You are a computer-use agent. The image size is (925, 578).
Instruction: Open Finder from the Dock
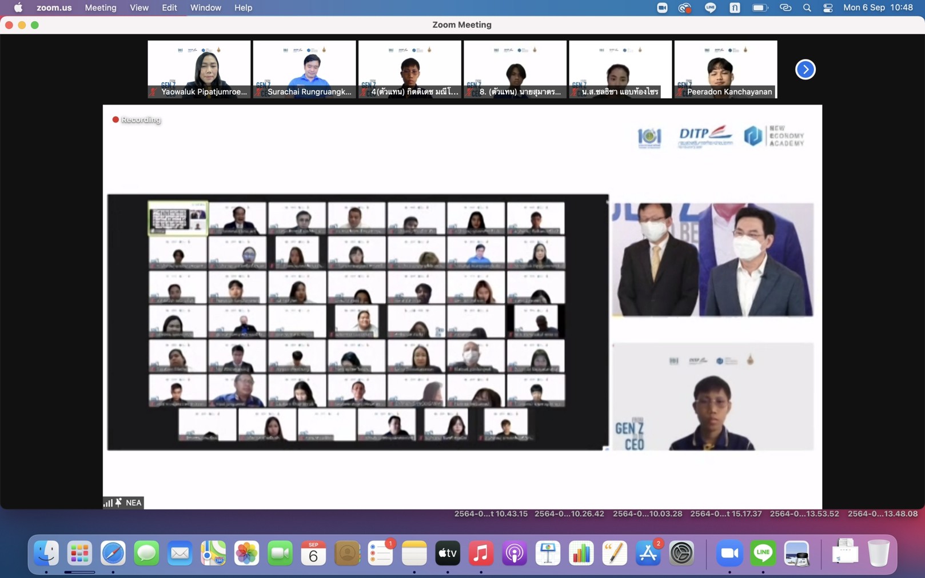[46, 553]
